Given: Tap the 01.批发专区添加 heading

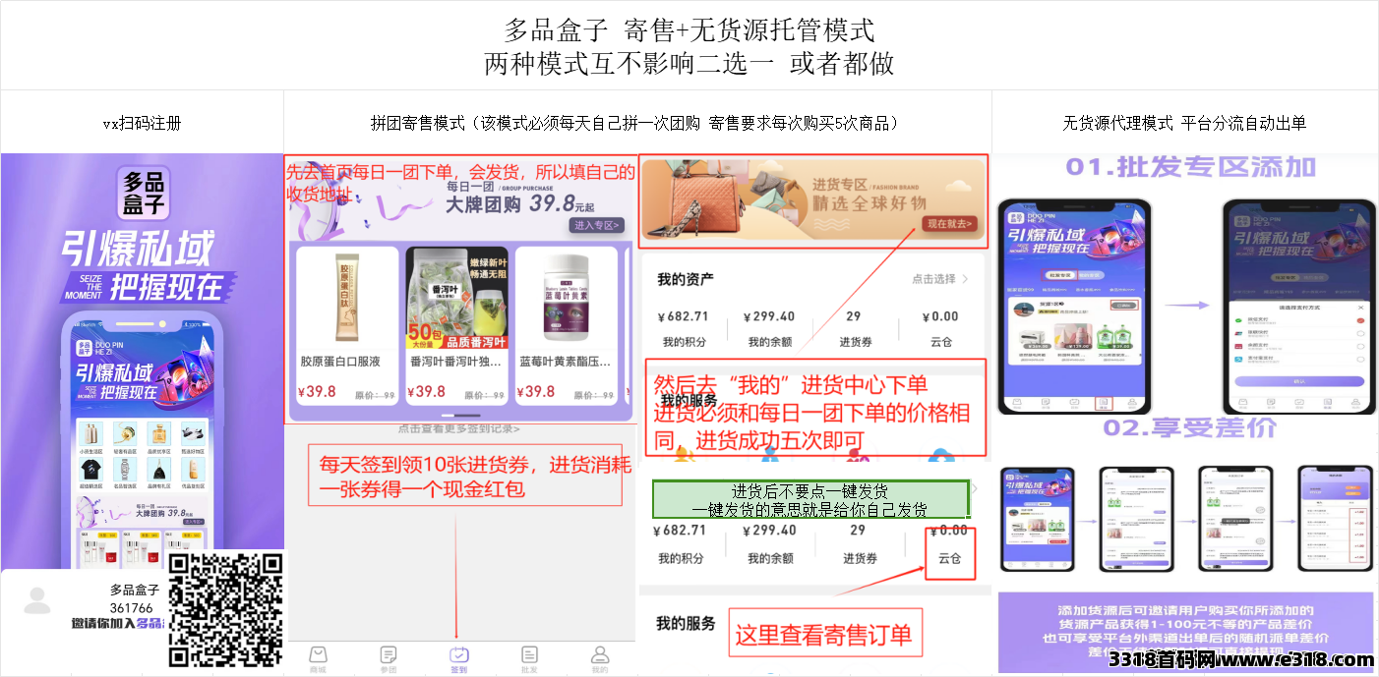Looking at the screenshot, I should tap(1190, 167).
